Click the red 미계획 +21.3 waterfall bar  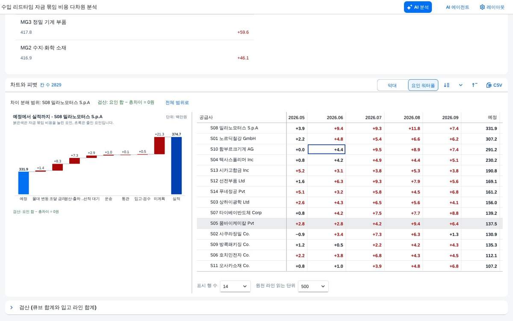(159, 146)
